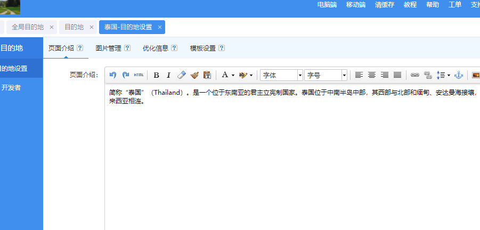The height and width of the screenshot is (230, 480).
Task: Click the redo arrow icon
Action: (x=126, y=75)
